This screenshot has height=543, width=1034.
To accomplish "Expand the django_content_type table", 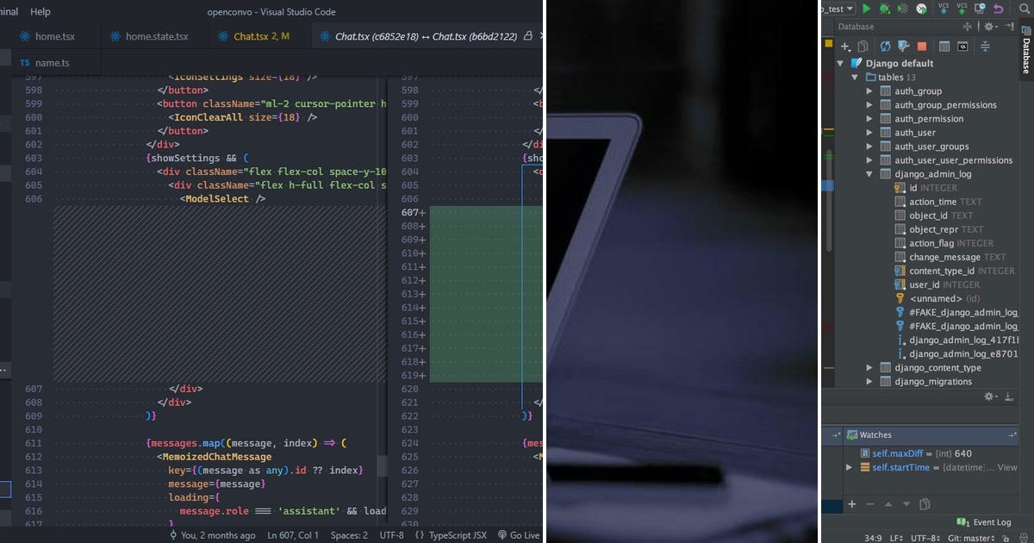I will (869, 366).
